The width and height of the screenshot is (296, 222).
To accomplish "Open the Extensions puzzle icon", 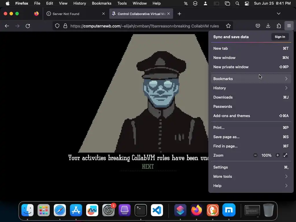I will click(x=279, y=26).
